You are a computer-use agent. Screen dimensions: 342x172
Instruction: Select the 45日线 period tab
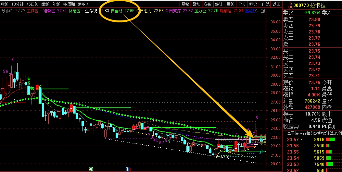32,4
